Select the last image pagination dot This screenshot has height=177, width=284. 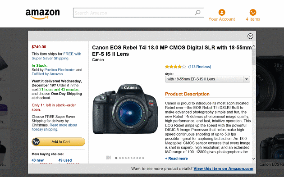[x=143, y=158]
